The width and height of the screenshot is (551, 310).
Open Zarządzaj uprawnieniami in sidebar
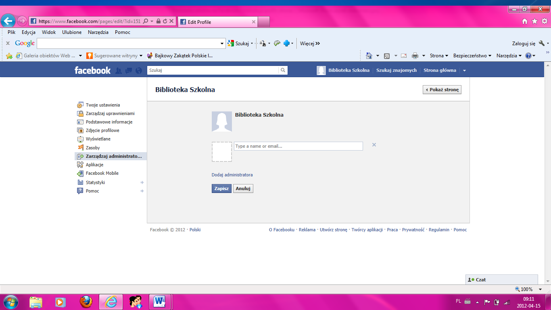click(x=110, y=113)
